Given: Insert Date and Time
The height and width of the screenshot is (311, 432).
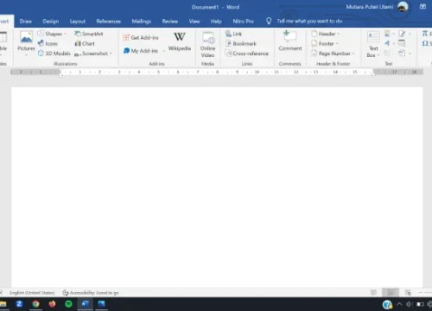Looking at the screenshot, I should [x=402, y=43].
